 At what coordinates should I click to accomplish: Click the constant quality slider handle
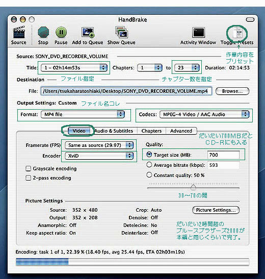coord(193,187)
